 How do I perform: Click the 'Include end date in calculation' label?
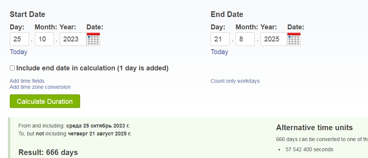92,68
